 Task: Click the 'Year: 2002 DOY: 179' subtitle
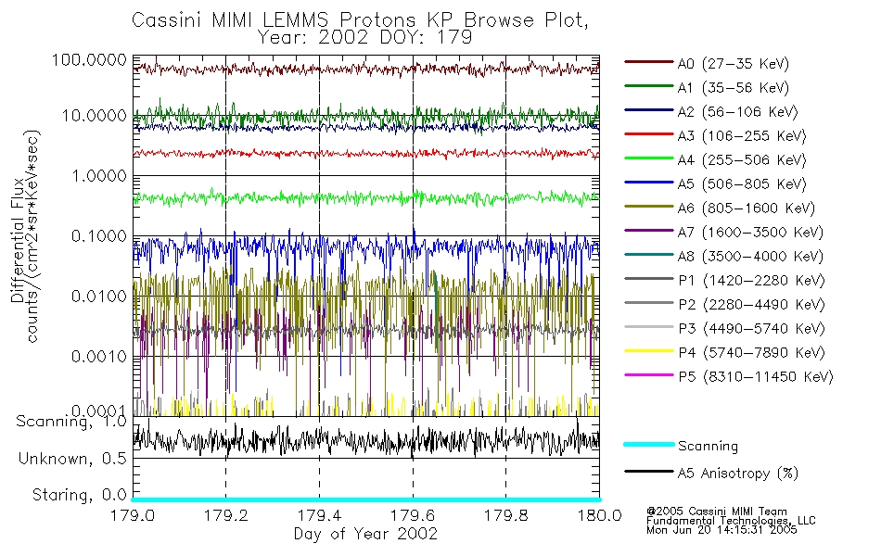pos(364,38)
